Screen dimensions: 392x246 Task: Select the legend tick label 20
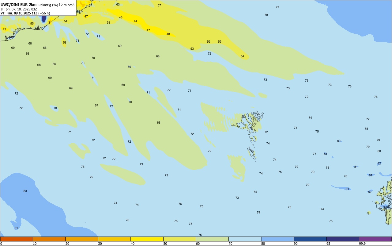67,244
